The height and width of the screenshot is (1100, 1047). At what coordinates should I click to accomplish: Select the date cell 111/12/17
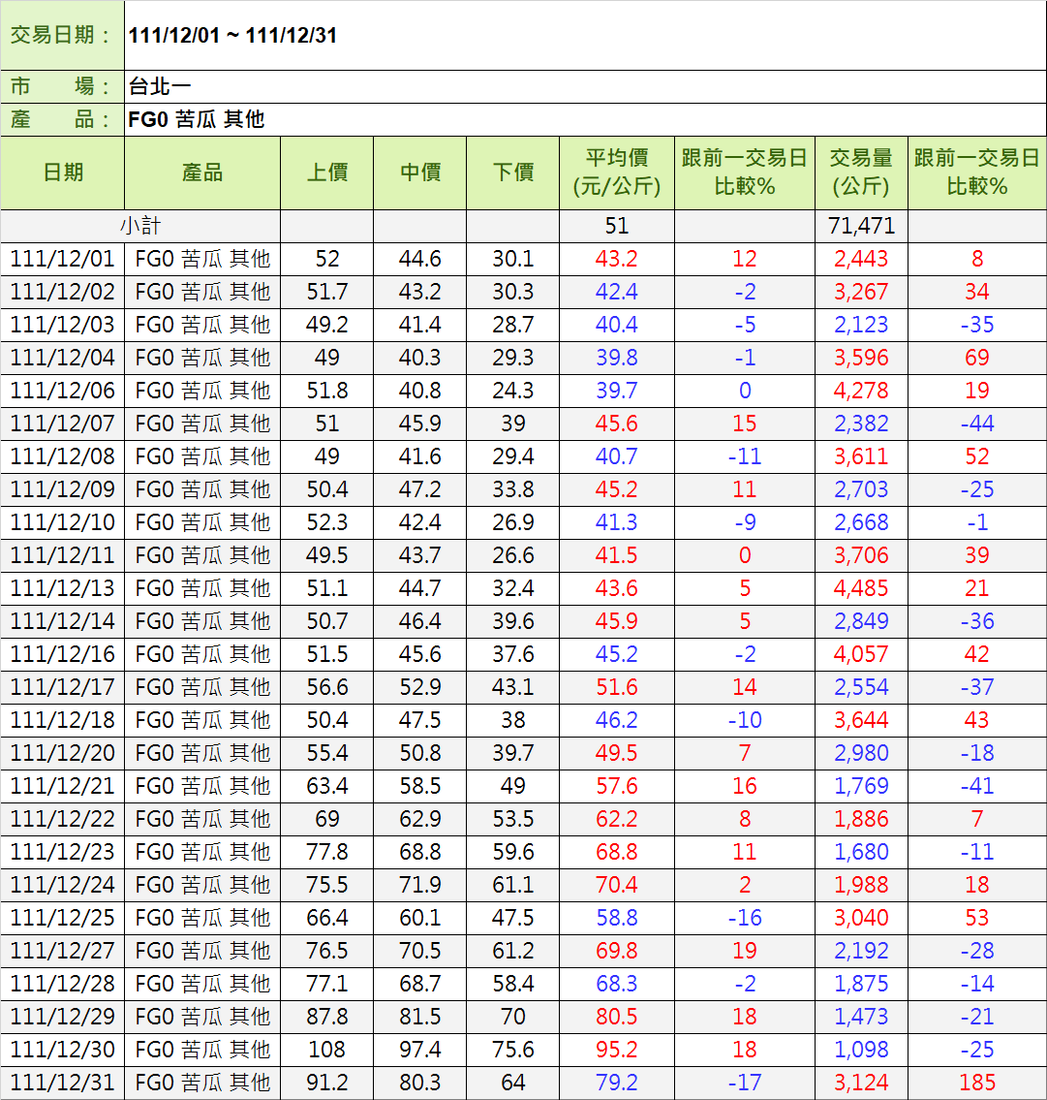tap(63, 687)
